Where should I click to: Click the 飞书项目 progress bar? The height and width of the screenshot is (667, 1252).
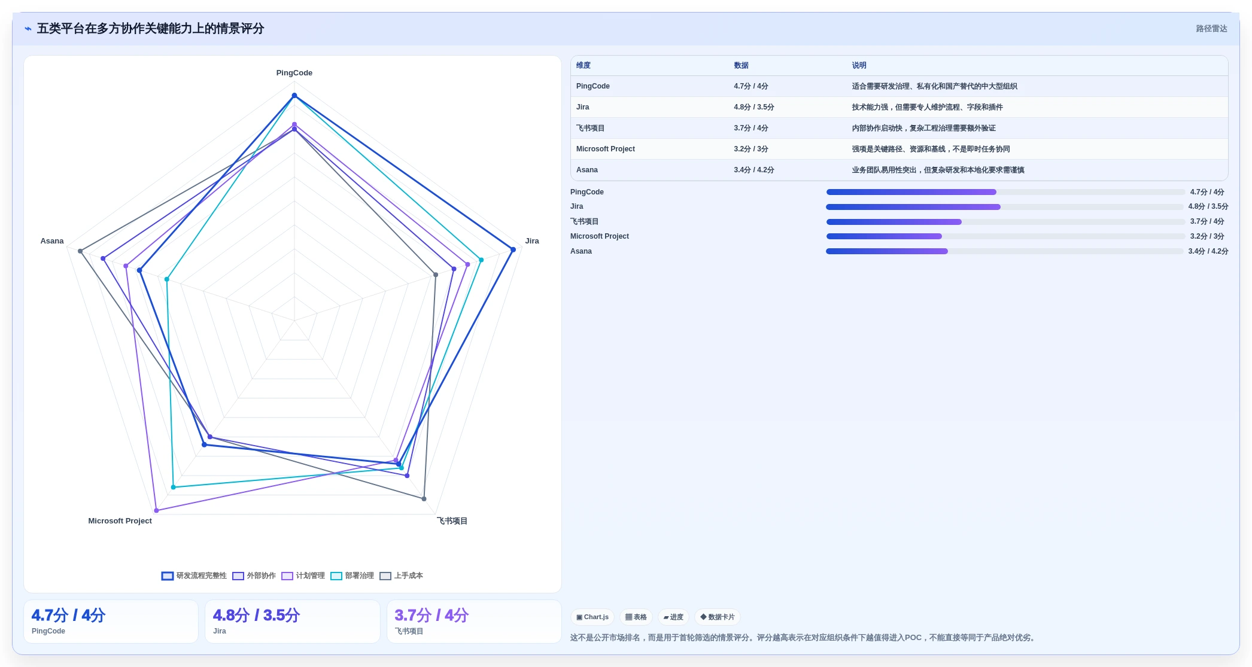[x=1005, y=222]
